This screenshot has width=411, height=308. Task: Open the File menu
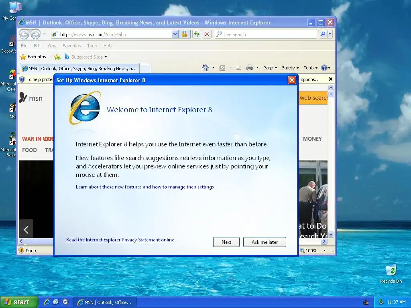24,46
